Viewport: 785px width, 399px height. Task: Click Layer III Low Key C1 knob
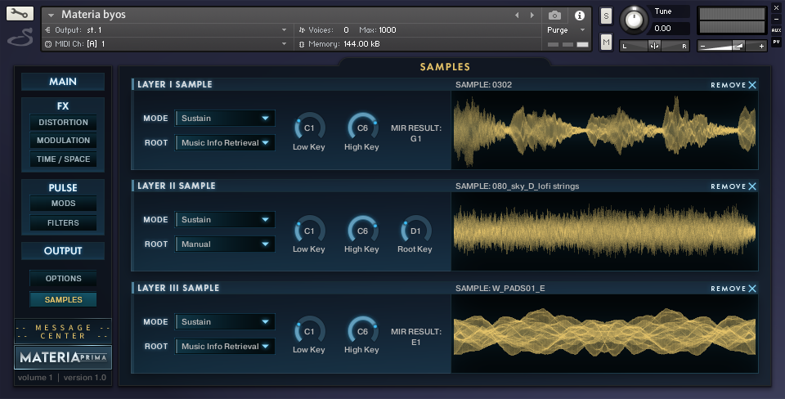(309, 331)
